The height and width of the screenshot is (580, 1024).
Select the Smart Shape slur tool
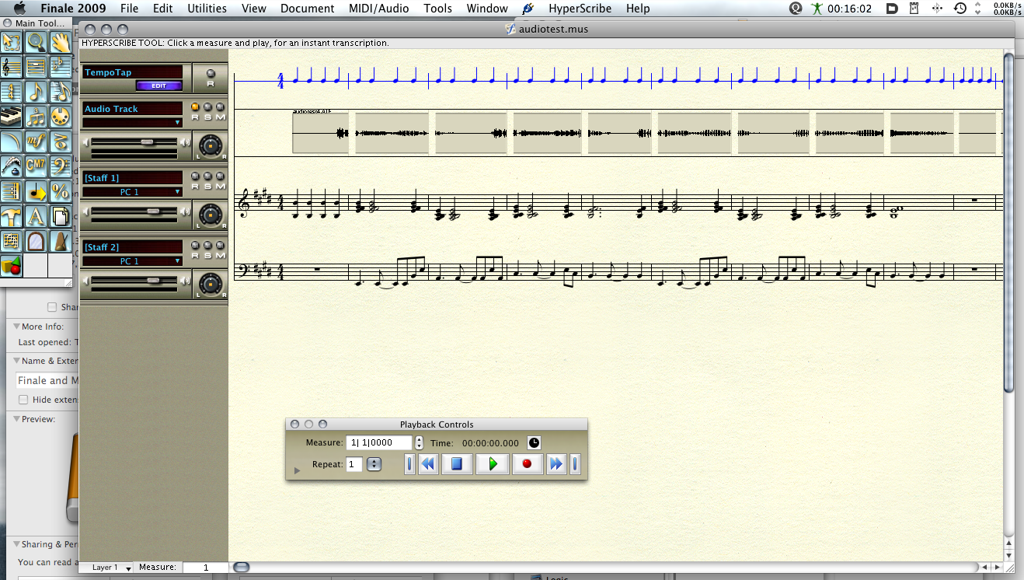(x=12, y=142)
